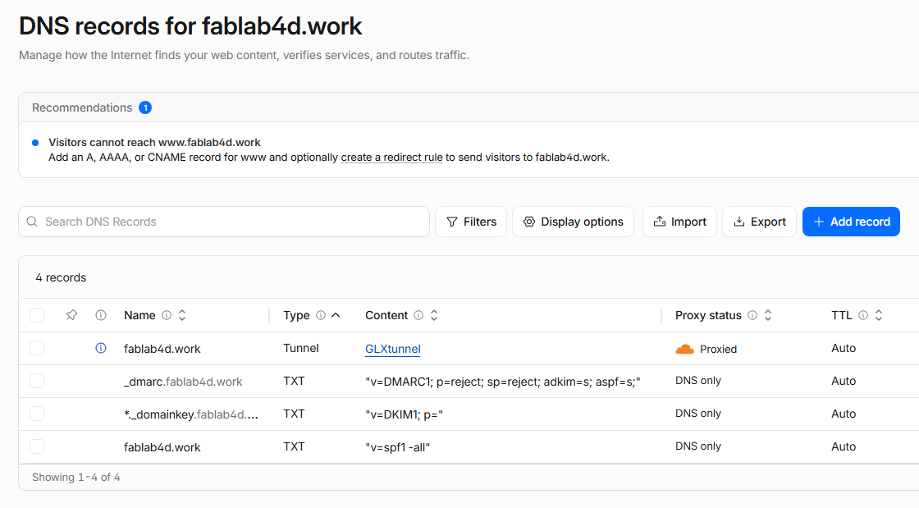Sort records by Name column arrows
This screenshot has width=919, height=508.
point(182,315)
